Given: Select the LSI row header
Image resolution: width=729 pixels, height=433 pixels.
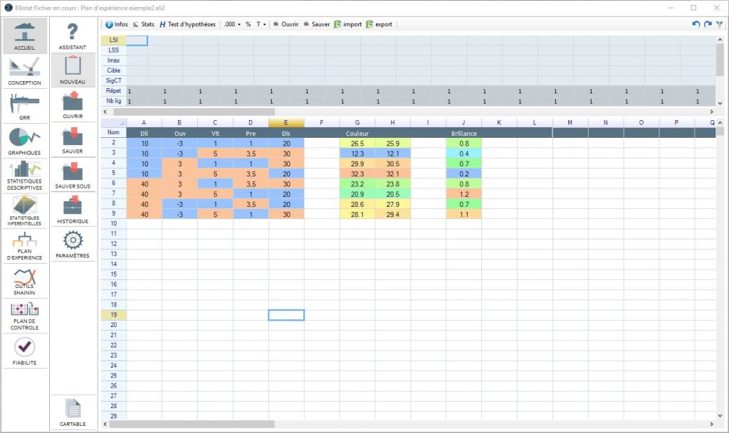Looking at the screenshot, I should click(x=113, y=40).
